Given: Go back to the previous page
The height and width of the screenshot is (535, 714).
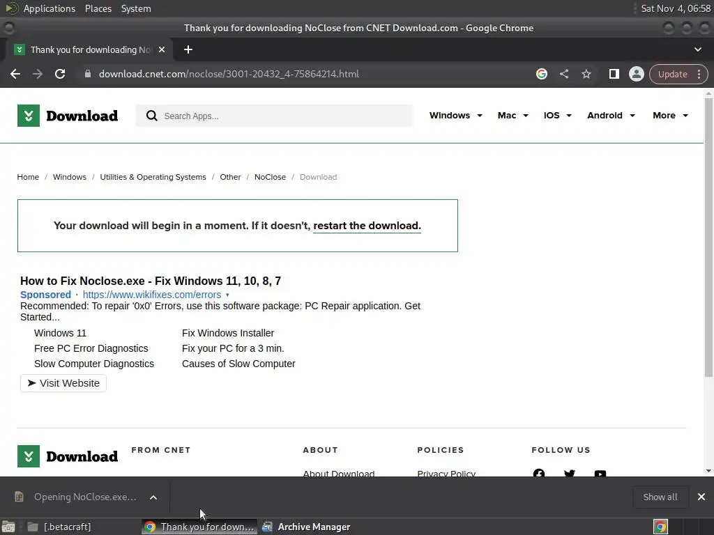Looking at the screenshot, I should pos(15,74).
